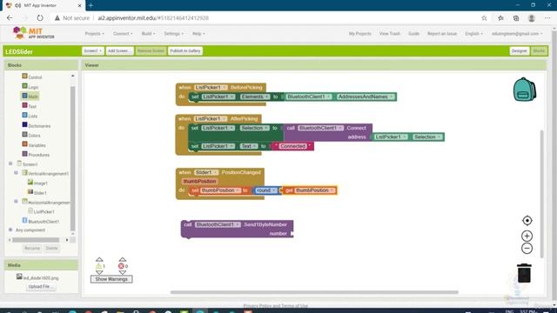Viewport: 557px width, 313px height.
Task: Zoom in with the plus icon
Action: pos(527,236)
